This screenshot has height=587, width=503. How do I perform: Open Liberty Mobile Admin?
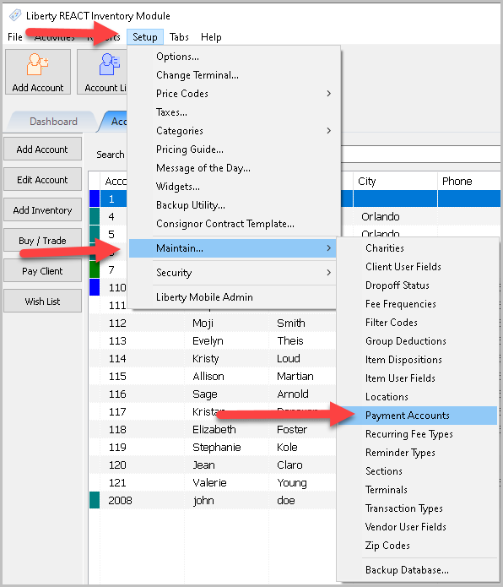tap(232, 297)
